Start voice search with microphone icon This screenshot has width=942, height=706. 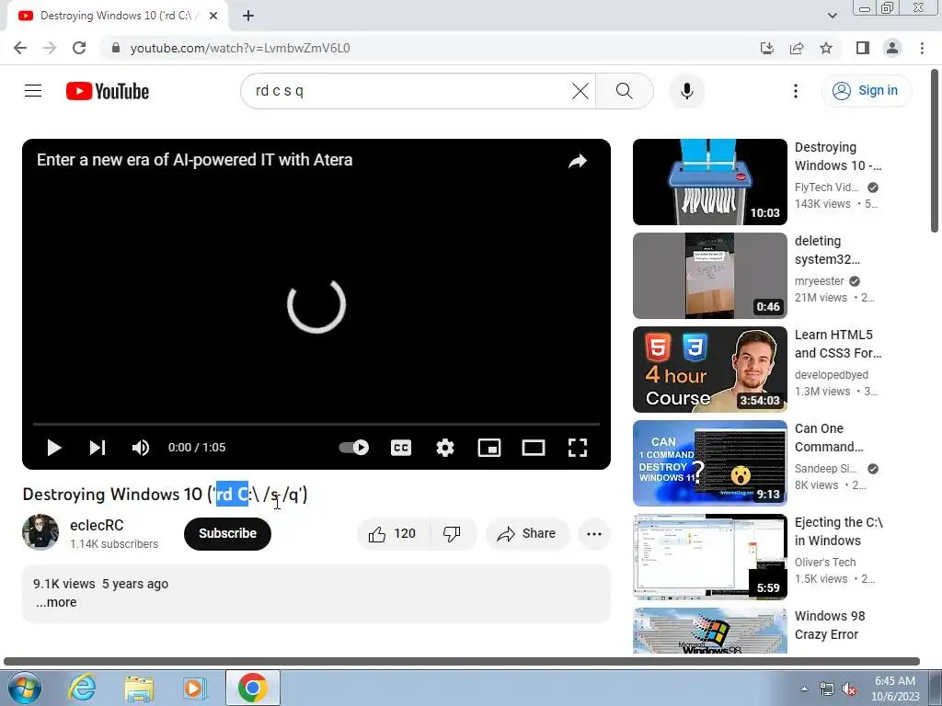click(x=686, y=91)
